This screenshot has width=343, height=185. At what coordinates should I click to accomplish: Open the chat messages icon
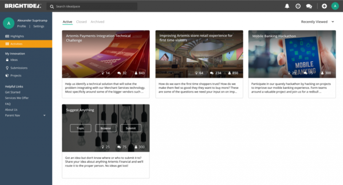coord(309,6)
